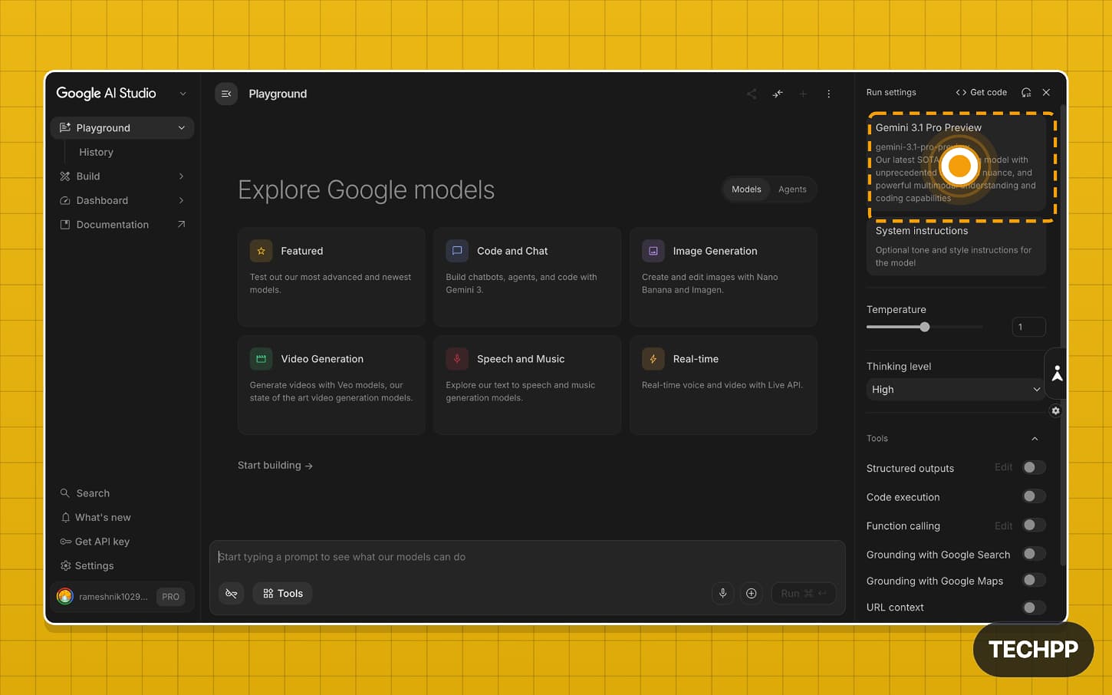Image resolution: width=1112 pixels, height=695 pixels.
Task: Click the Code and Chat bubble icon
Action: [457, 251]
